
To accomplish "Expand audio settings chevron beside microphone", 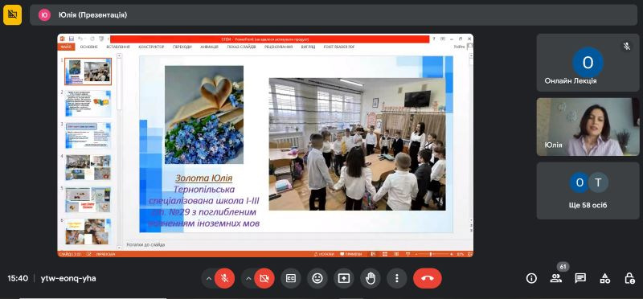I will click(x=209, y=278).
